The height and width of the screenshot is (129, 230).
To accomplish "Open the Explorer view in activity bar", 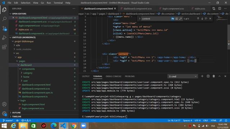I will point(4,10).
